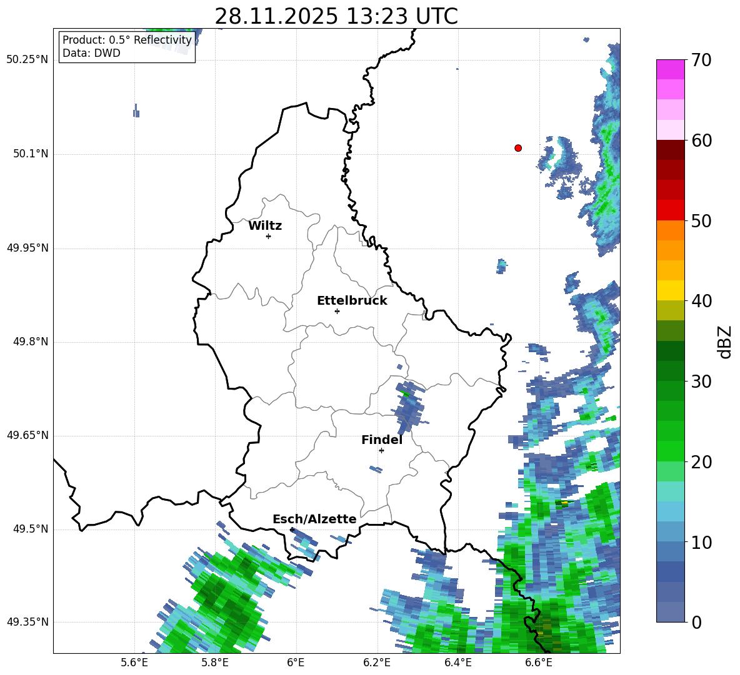Click the red station marker dot
Screen dimensions: 740x675
(518, 148)
